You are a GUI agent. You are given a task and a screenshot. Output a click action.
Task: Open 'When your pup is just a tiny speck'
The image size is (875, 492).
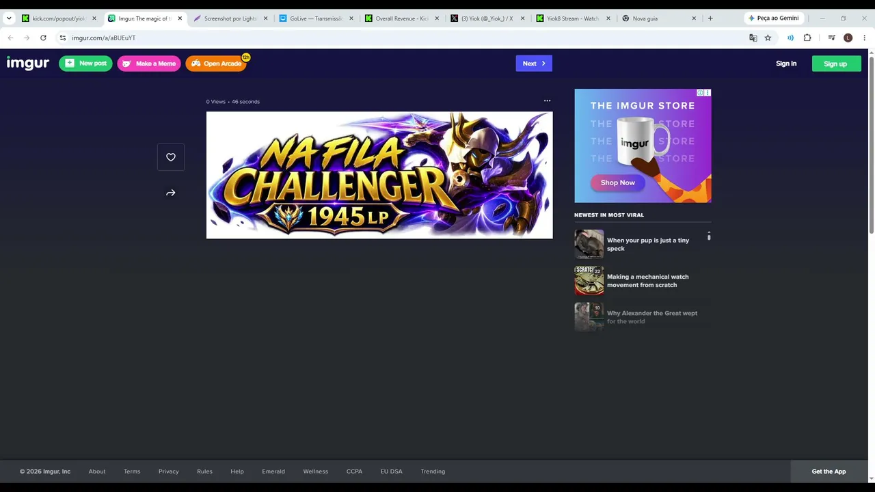(x=648, y=245)
